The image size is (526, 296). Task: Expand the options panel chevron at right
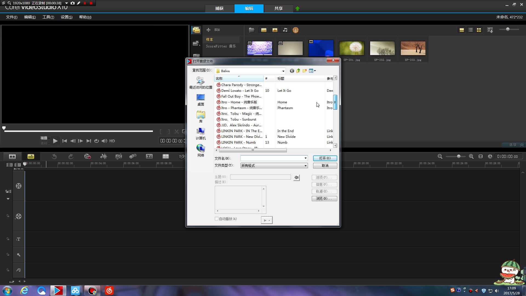(x=522, y=145)
